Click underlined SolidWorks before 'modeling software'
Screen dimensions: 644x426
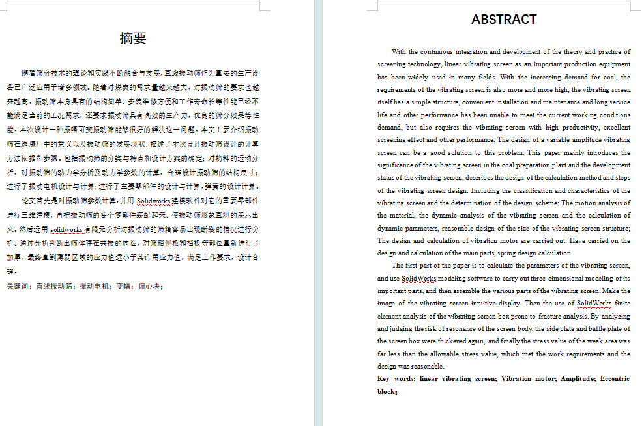[419, 278]
